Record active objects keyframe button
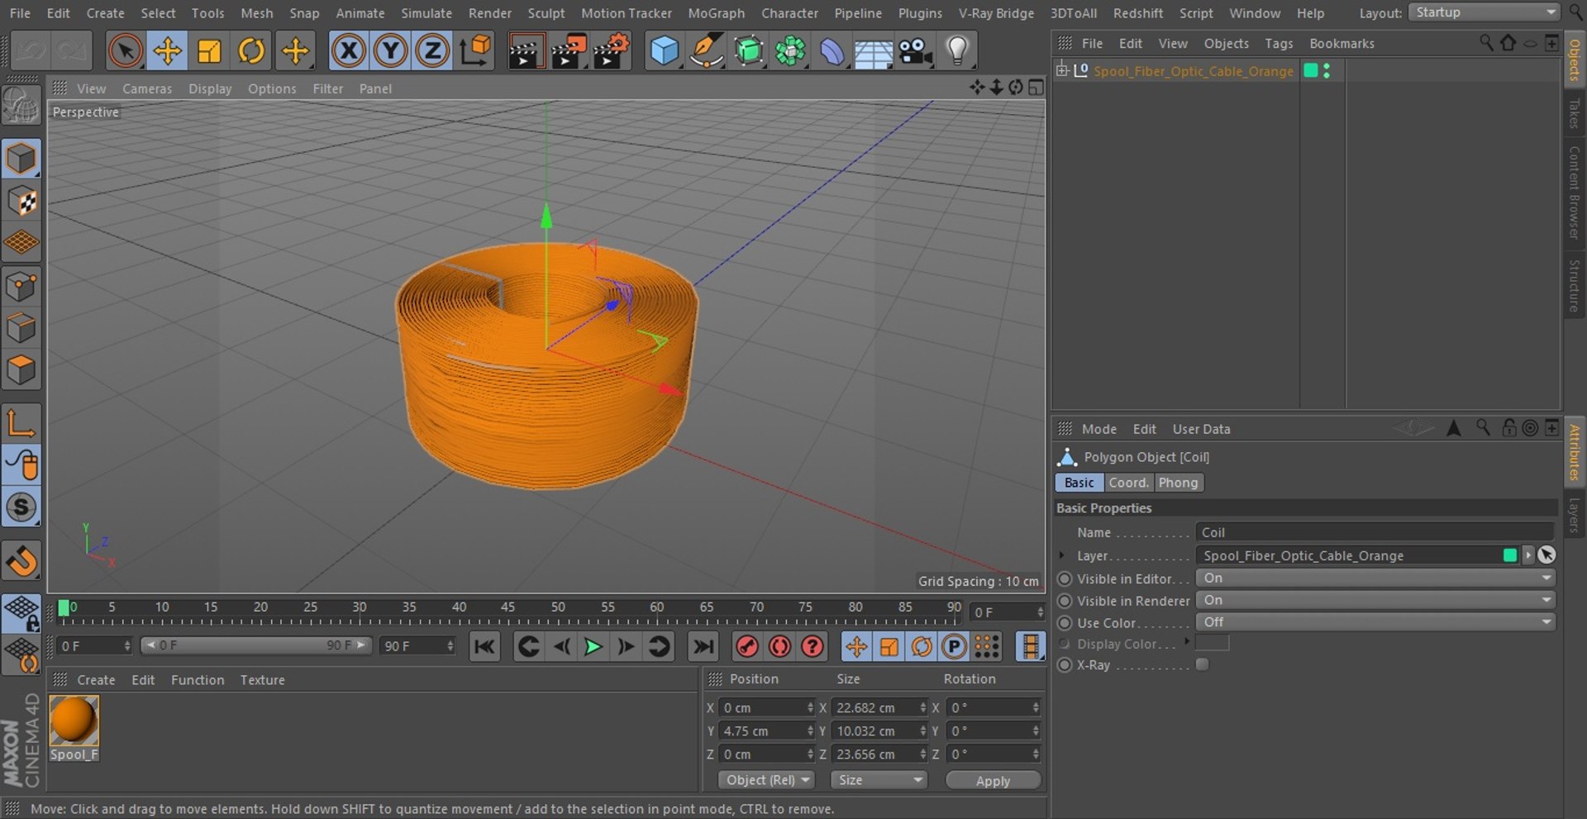The height and width of the screenshot is (819, 1587). pos(747,646)
